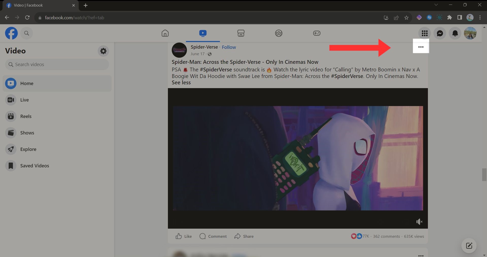Open the 362 comments link
The width and height of the screenshot is (487, 257).
pos(386,236)
